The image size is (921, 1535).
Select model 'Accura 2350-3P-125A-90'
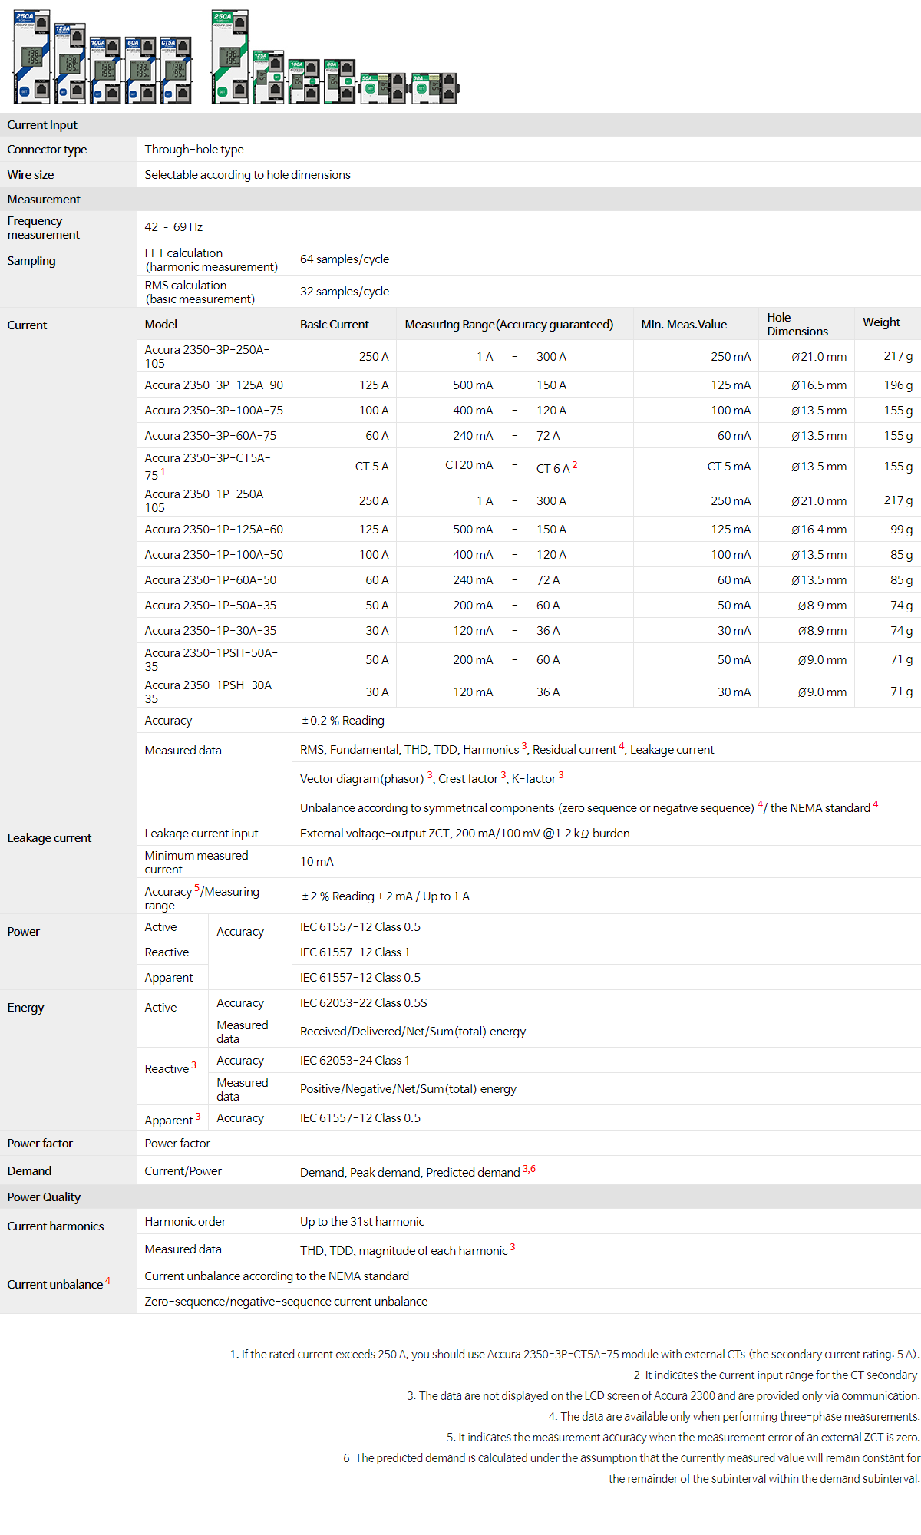point(213,385)
